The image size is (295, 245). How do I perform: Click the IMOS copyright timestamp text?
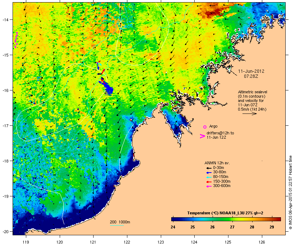(290, 192)
